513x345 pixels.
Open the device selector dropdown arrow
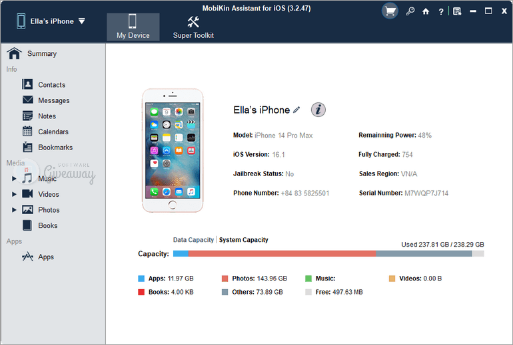coord(82,21)
